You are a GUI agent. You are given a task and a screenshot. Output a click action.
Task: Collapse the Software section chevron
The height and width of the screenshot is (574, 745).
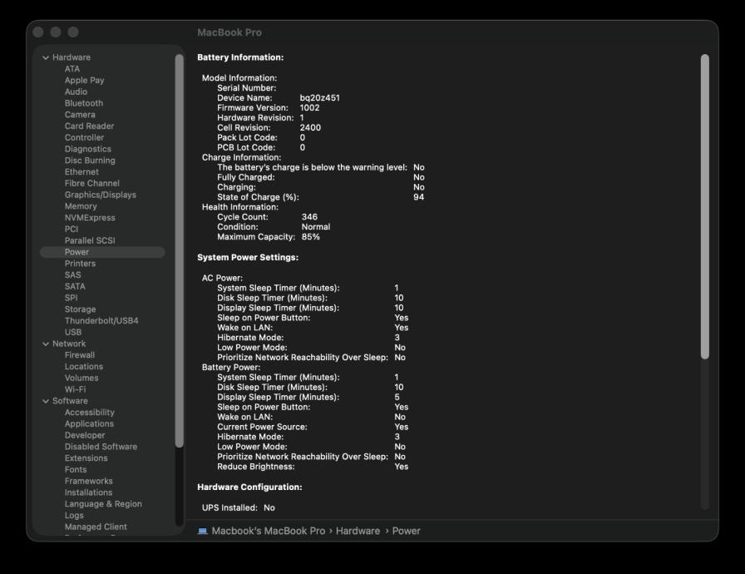click(x=47, y=401)
